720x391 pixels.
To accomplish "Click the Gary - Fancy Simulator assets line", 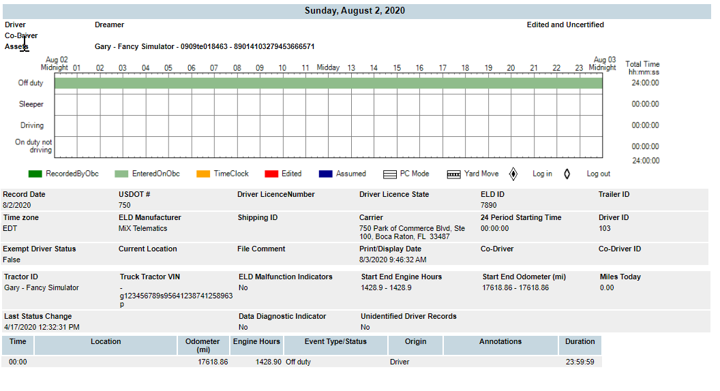I will coord(205,46).
